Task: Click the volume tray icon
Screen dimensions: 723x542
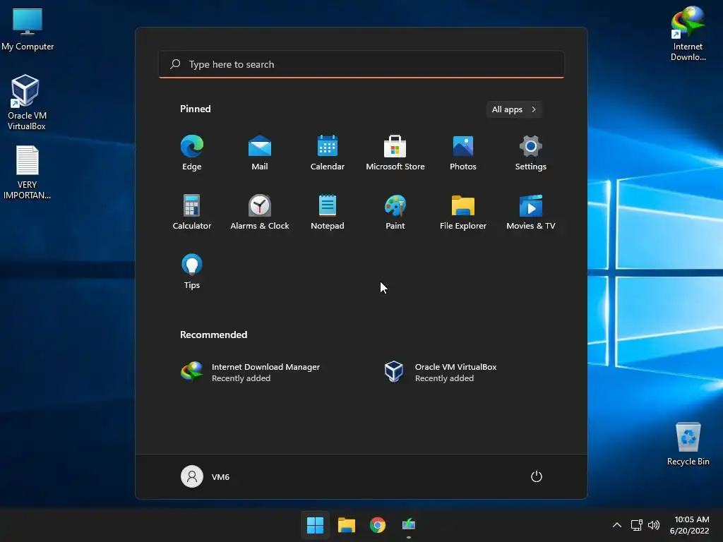Action: point(654,525)
